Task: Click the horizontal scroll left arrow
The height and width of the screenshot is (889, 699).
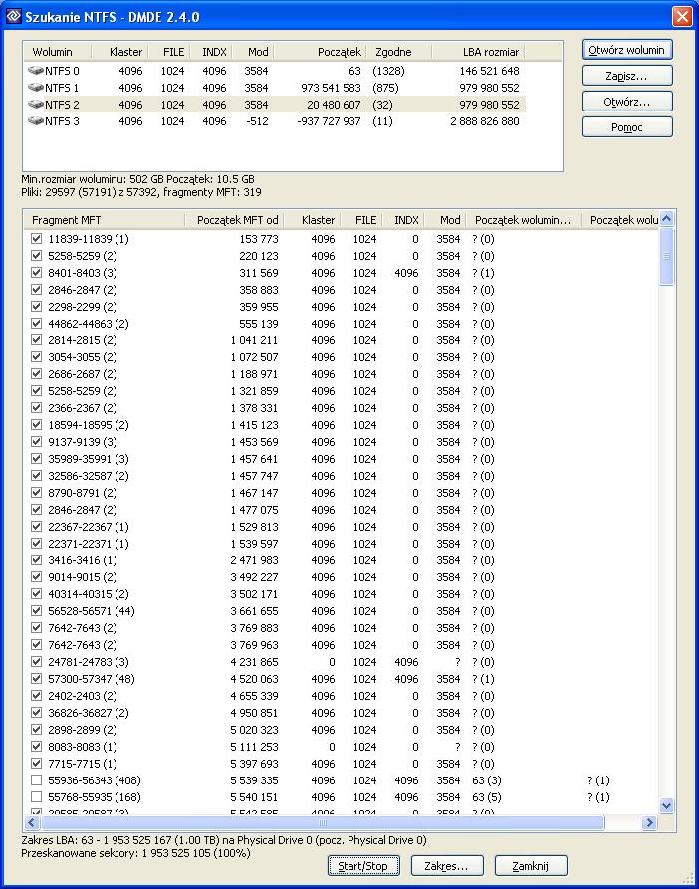Action: [32, 822]
